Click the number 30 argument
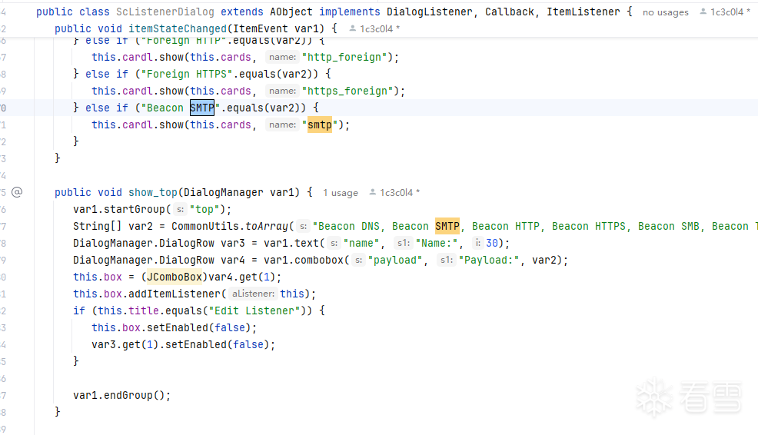758x435 pixels. click(492, 243)
